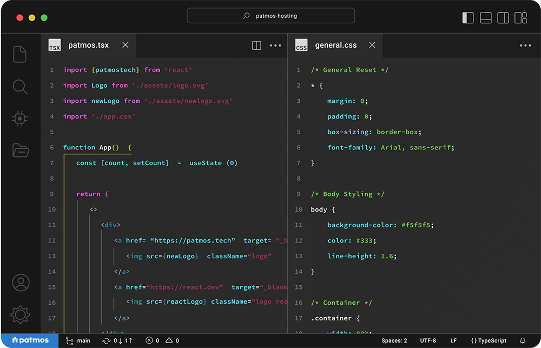The width and height of the screenshot is (541, 348).
Task: Click the macOS green zoom button
Action: point(44,18)
